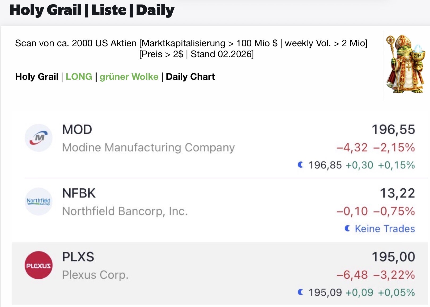Click the PLXS price 195,00
The width and height of the screenshot is (430, 307).
coord(393,257)
